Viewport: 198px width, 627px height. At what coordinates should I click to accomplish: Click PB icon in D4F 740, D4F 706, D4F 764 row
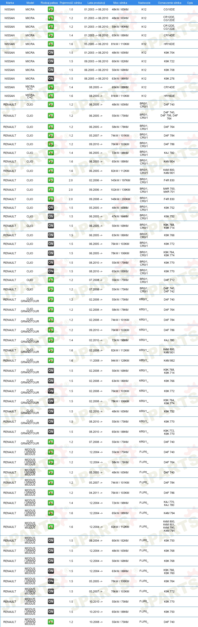coord(51,116)
